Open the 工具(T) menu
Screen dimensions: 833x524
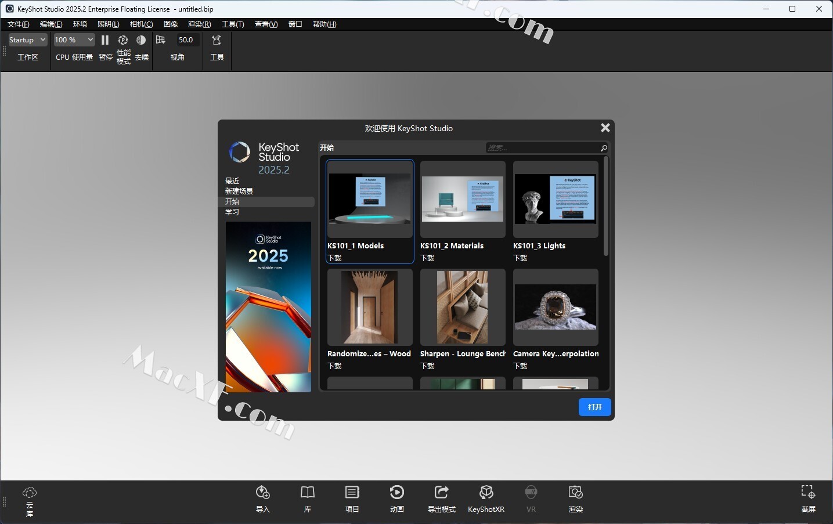[x=233, y=24]
